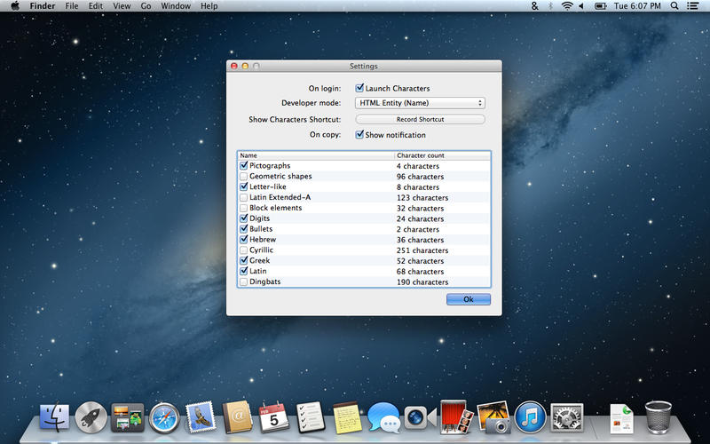Image resolution: width=710 pixels, height=444 pixels.
Task: Select the '96 characters' cell
Action: coord(420,177)
